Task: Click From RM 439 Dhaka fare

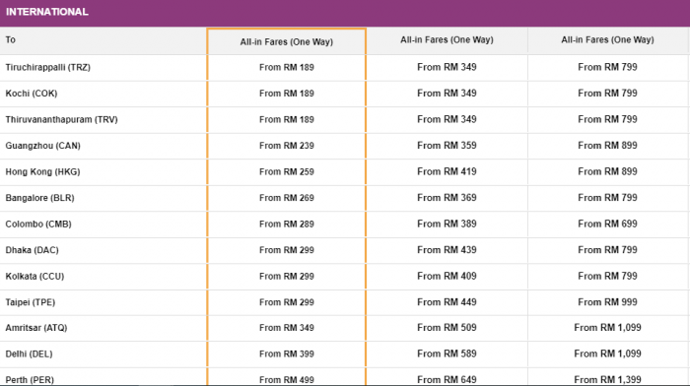Action: [447, 250]
